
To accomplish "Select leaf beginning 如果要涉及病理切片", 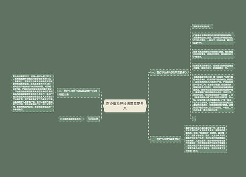I will (x=213, y=67).
